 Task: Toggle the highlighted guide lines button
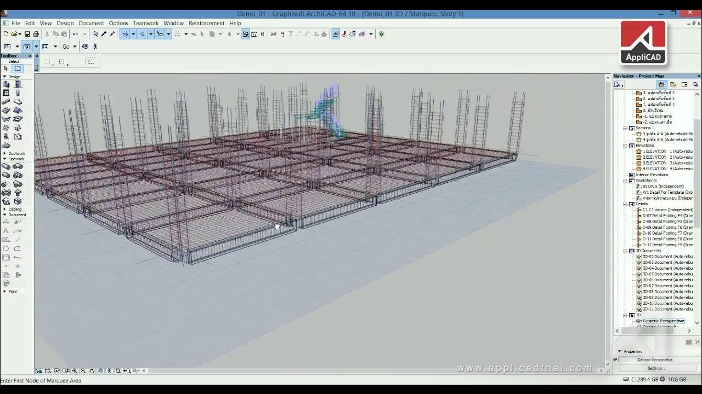point(125,34)
